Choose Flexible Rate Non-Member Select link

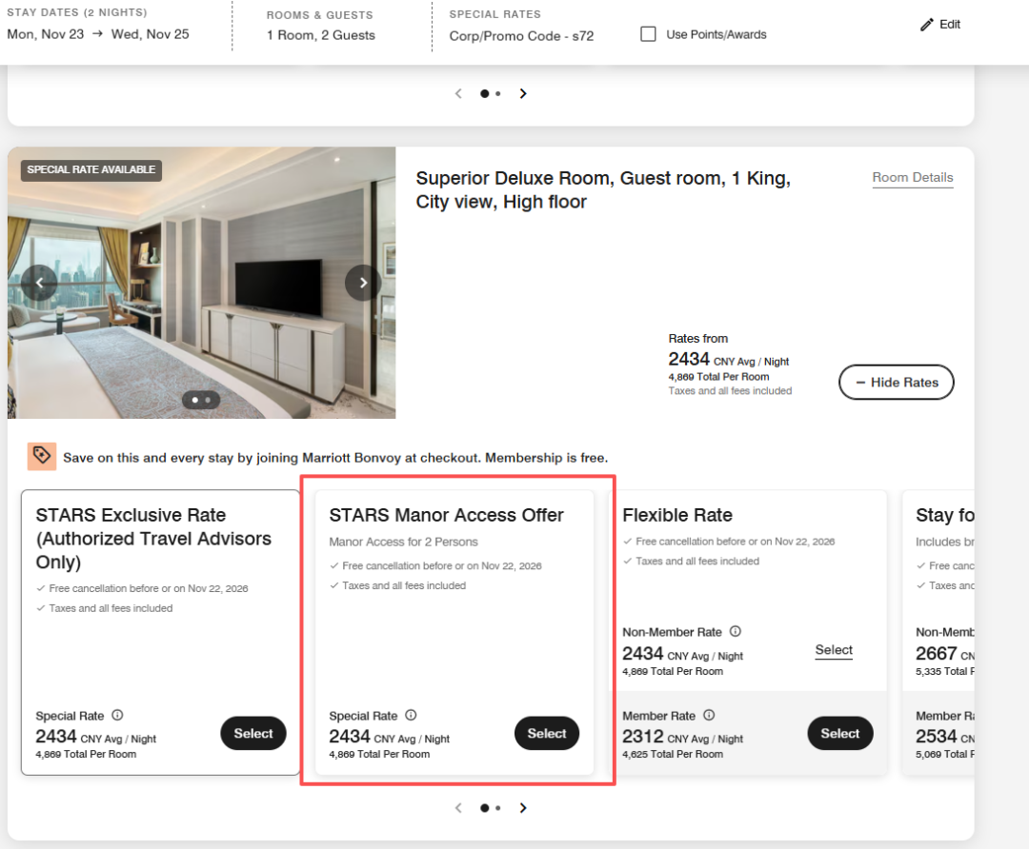834,650
